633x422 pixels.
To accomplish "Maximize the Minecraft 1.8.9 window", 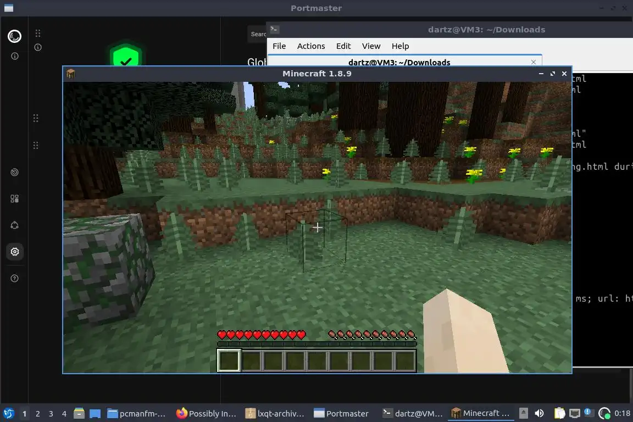I will pyautogui.click(x=553, y=74).
